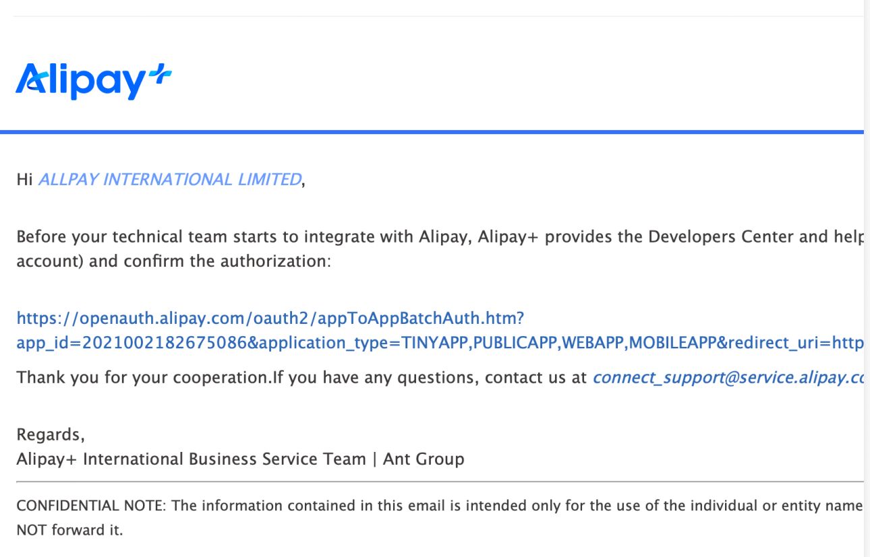
Task: Click the right-edge vertical scrollbar
Action: 867,269
